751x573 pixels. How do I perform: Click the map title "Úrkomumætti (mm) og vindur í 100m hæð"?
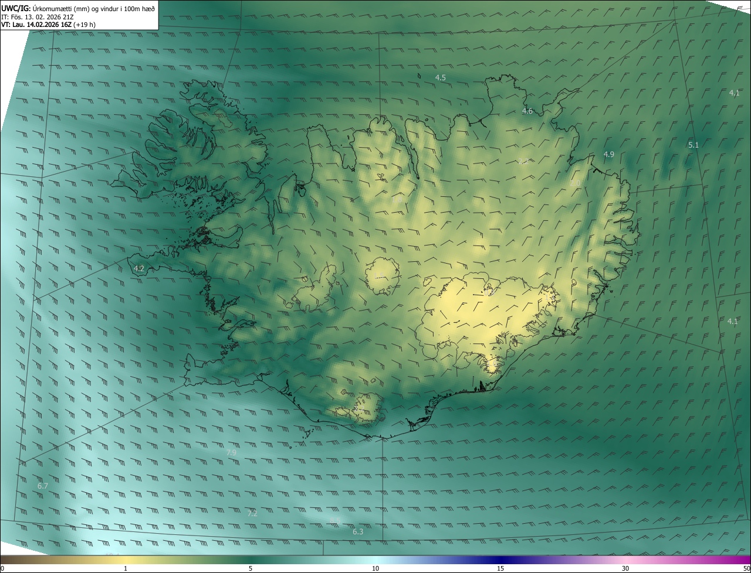pyautogui.click(x=93, y=8)
